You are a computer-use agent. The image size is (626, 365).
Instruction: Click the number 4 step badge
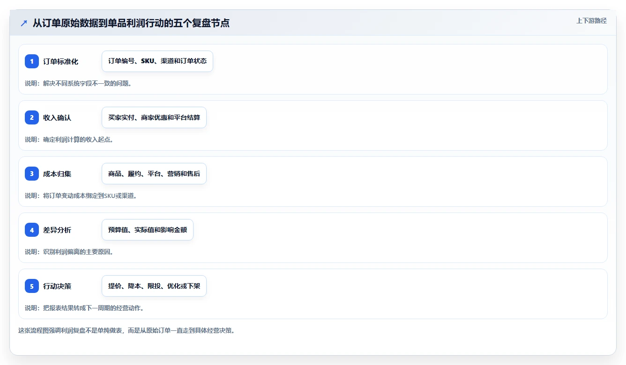click(x=32, y=230)
